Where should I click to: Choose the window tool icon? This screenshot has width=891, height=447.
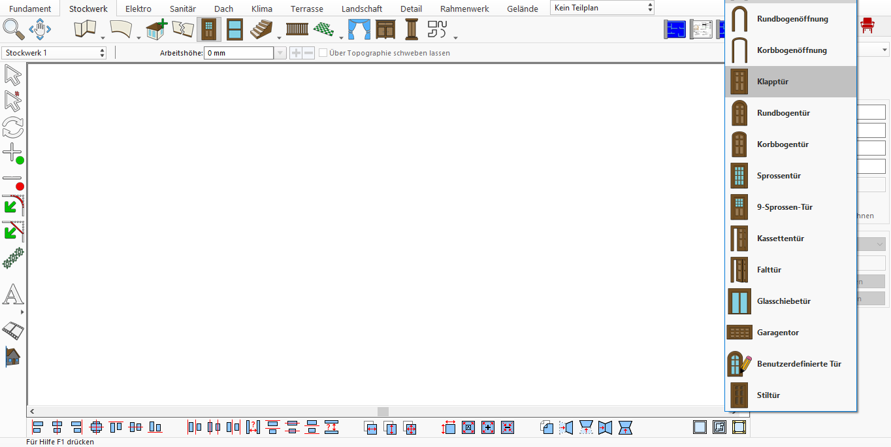[x=235, y=29]
